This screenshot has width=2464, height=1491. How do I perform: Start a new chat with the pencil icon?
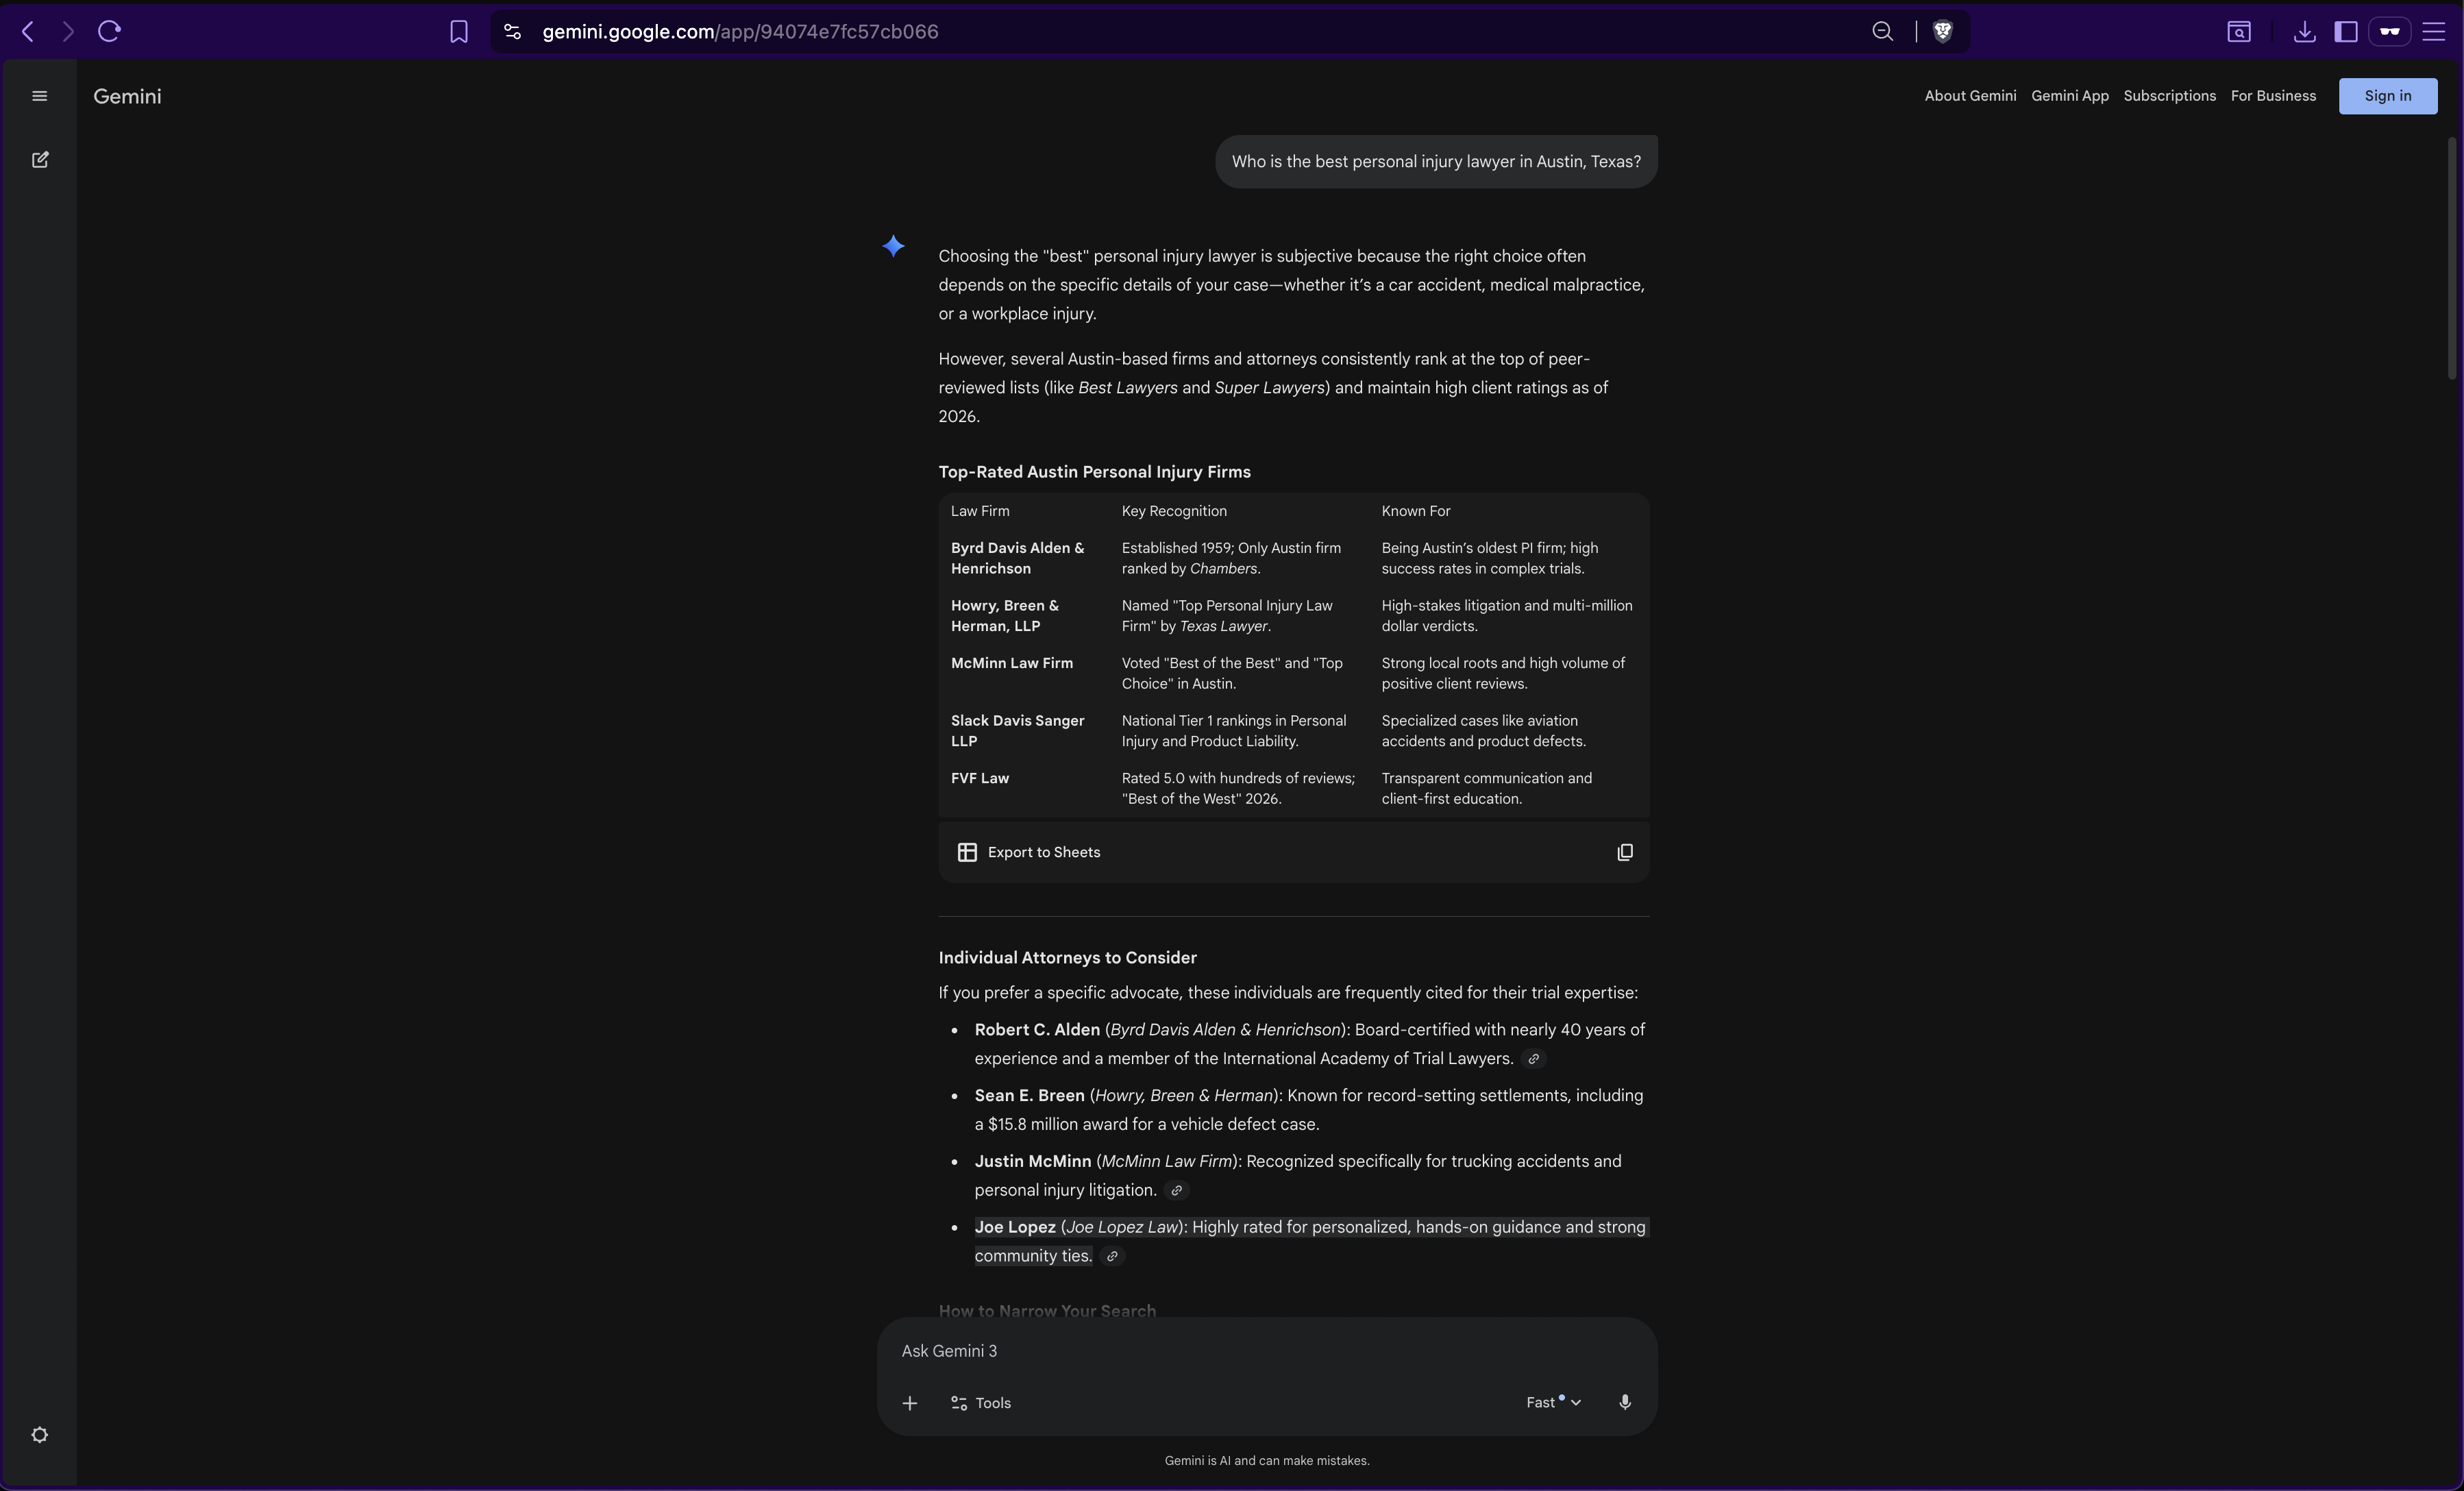pos(40,160)
